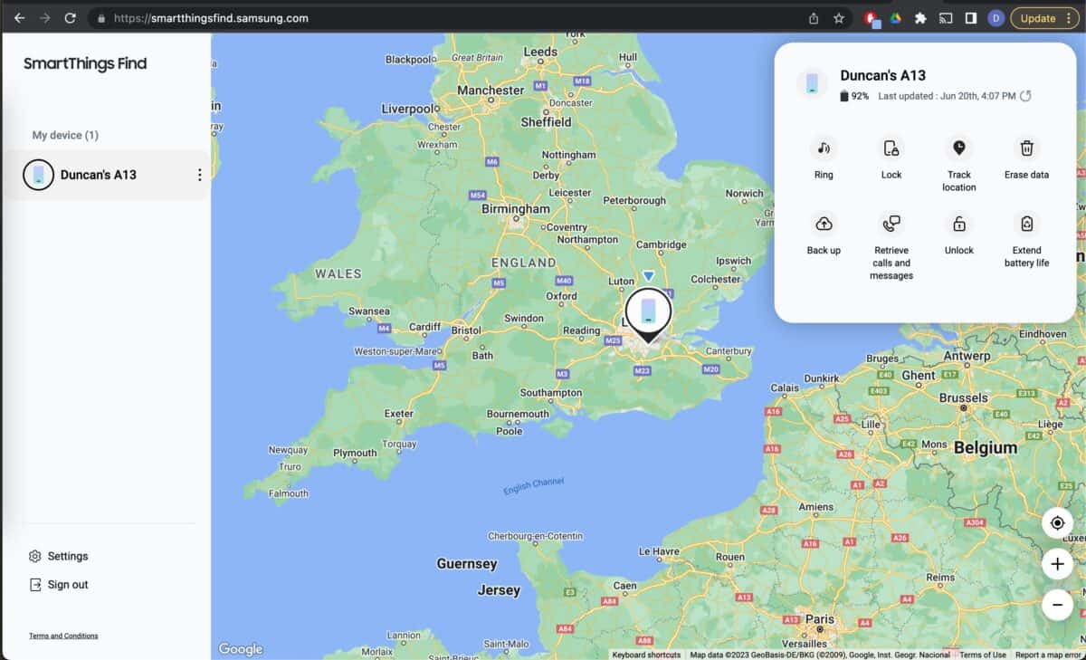Start a Back up of the device
Image resolution: width=1086 pixels, height=660 pixels.
[824, 233]
